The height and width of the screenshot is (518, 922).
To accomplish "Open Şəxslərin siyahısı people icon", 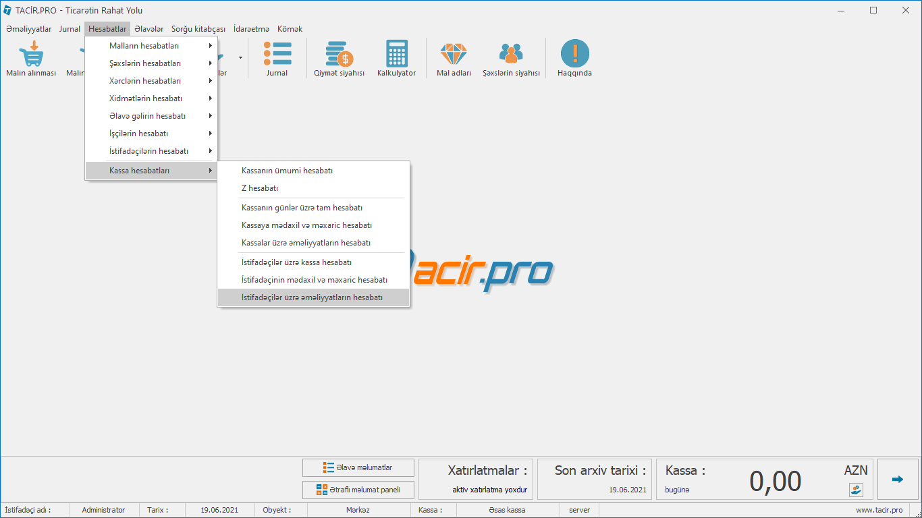I will coord(511,54).
